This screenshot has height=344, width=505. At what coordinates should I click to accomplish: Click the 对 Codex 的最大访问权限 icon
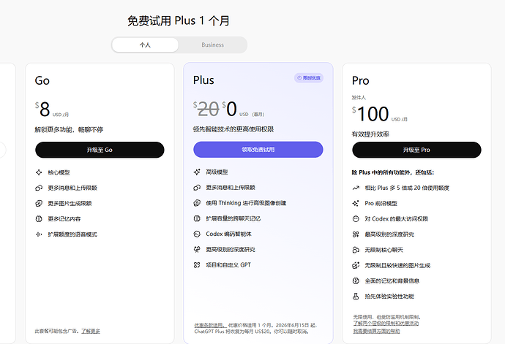356,218
